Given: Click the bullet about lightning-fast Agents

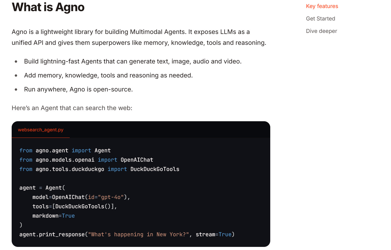Looking at the screenshot, I should [133, 61].
